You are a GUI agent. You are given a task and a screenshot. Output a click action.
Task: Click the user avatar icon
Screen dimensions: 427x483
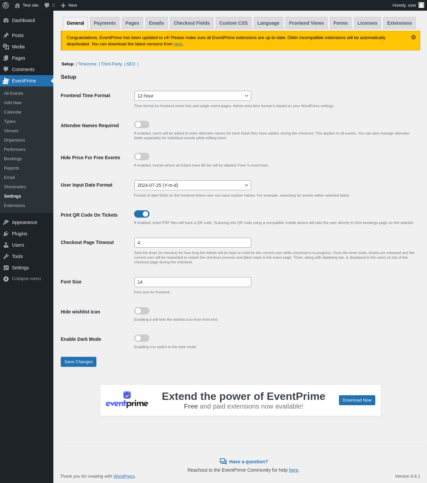[421, 5]
